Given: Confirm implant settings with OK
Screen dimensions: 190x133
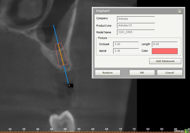Looking at the screenshot, I should point(142,73).
